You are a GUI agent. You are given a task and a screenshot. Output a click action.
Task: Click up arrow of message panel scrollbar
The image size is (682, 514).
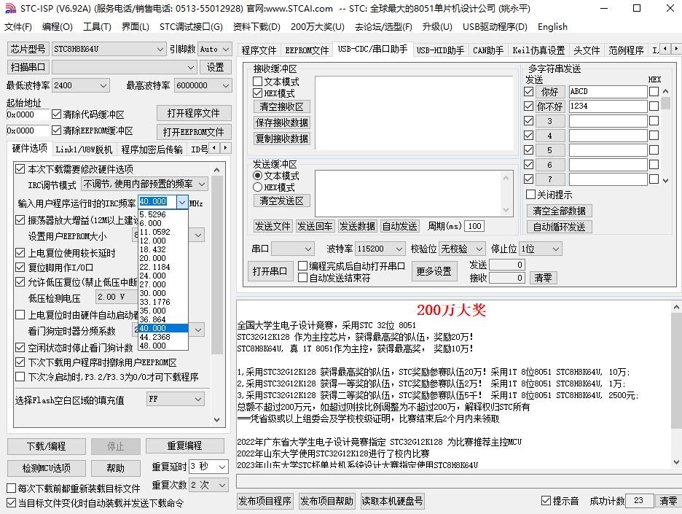coord(676,307)
